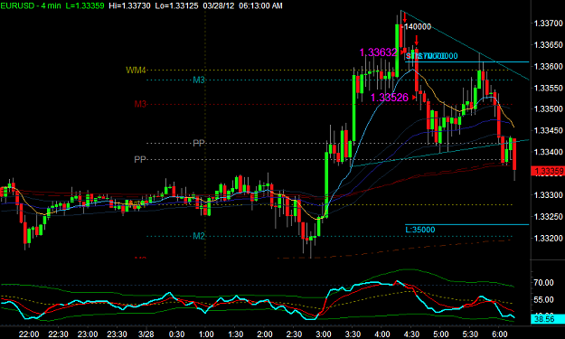Click the 3:30 time axis label
The width and height of the screenshot is (565, 339).
[353, 334]
